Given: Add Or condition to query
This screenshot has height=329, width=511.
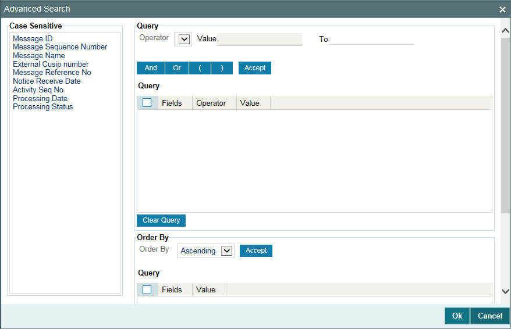Looking at the screenshot, I should click(176, 68).
